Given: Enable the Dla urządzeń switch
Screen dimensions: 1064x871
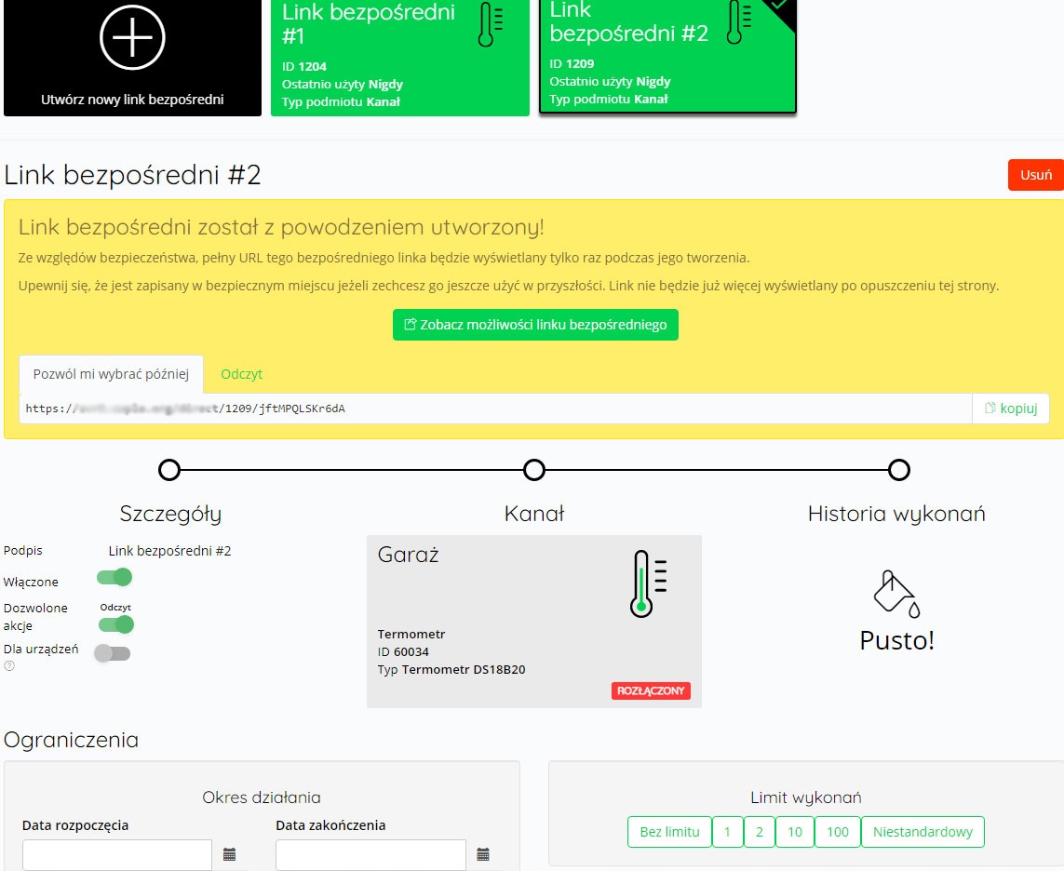Looking at the screenshot, I should pyautogui.click(x=112, y=653).
